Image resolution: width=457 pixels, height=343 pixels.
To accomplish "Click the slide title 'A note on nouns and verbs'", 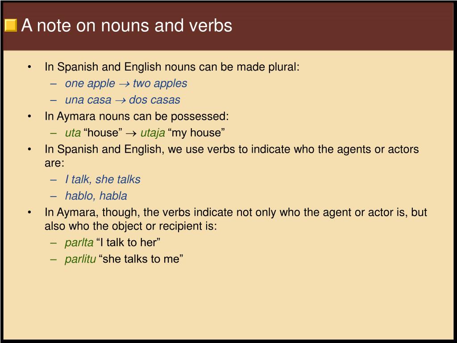I will pyautogui.click(x=126, y=25).
